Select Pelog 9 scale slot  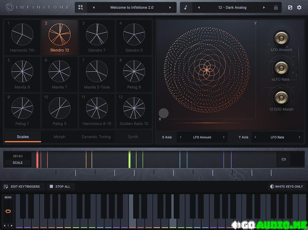point(134,74)
